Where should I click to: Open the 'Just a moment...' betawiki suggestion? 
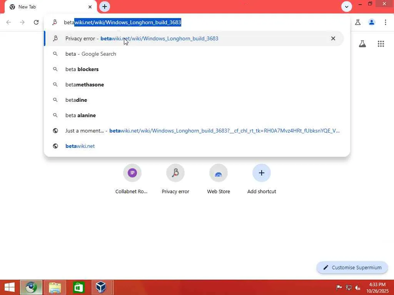tap(194, 131)
